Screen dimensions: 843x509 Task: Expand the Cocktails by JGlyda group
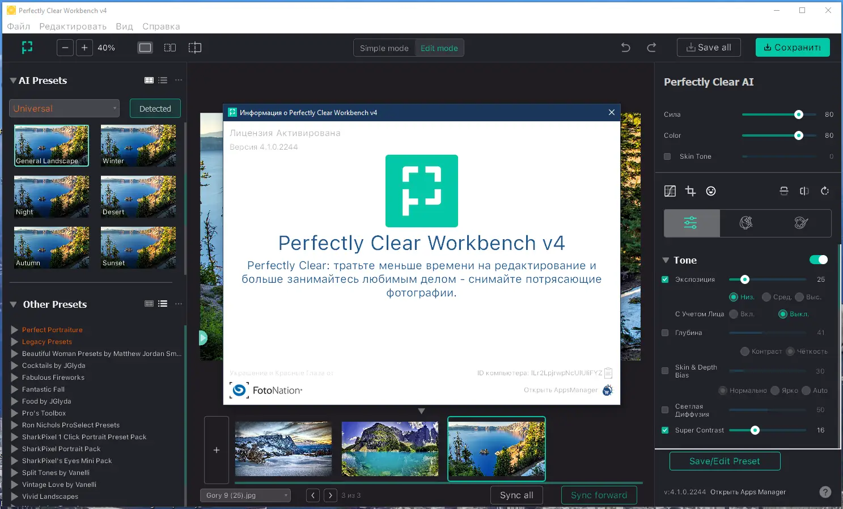coord(15,366)
